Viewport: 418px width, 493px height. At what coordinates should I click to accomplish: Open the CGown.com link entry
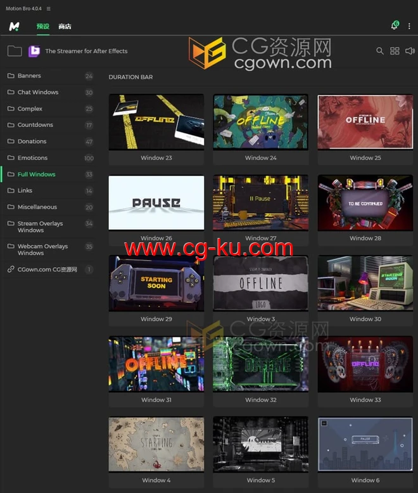pyautogui.click(x=49, y=270)
